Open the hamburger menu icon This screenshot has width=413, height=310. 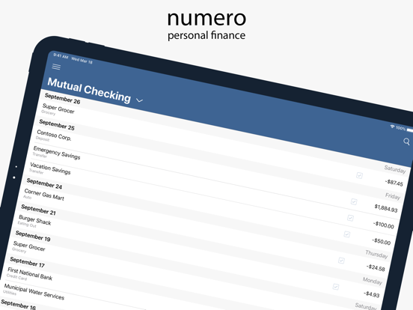(x=56, y=67)
